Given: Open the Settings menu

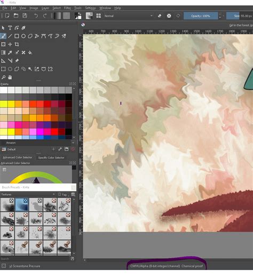Looking at the screenshot, I should (x=90, y=8).
